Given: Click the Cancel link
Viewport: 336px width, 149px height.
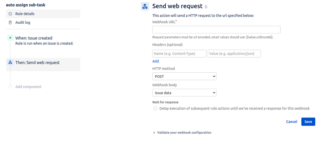Looking at the screenshot, I should pos(292,122).
